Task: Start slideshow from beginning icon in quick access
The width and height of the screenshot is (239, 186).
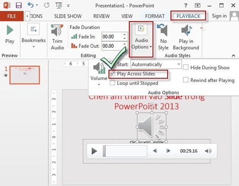Action: click(59, 6)
